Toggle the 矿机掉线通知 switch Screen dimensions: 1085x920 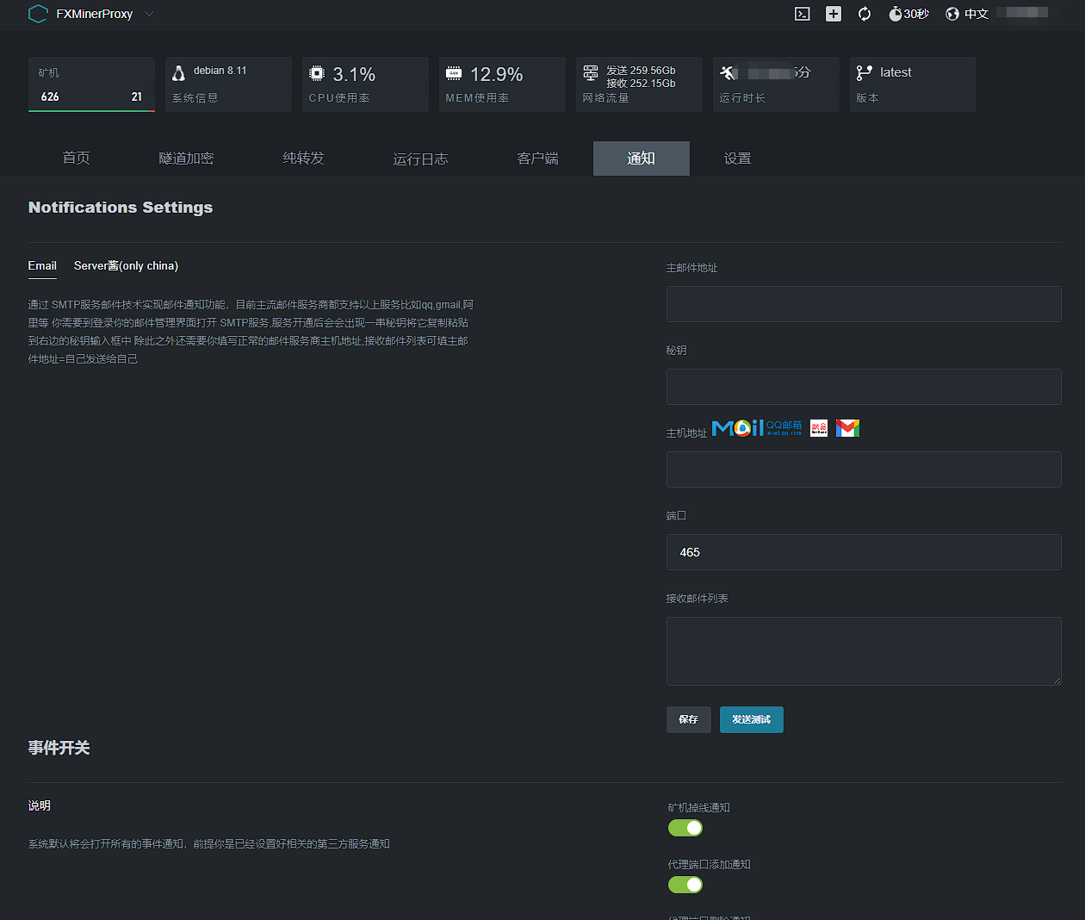[x=685, y=828]
